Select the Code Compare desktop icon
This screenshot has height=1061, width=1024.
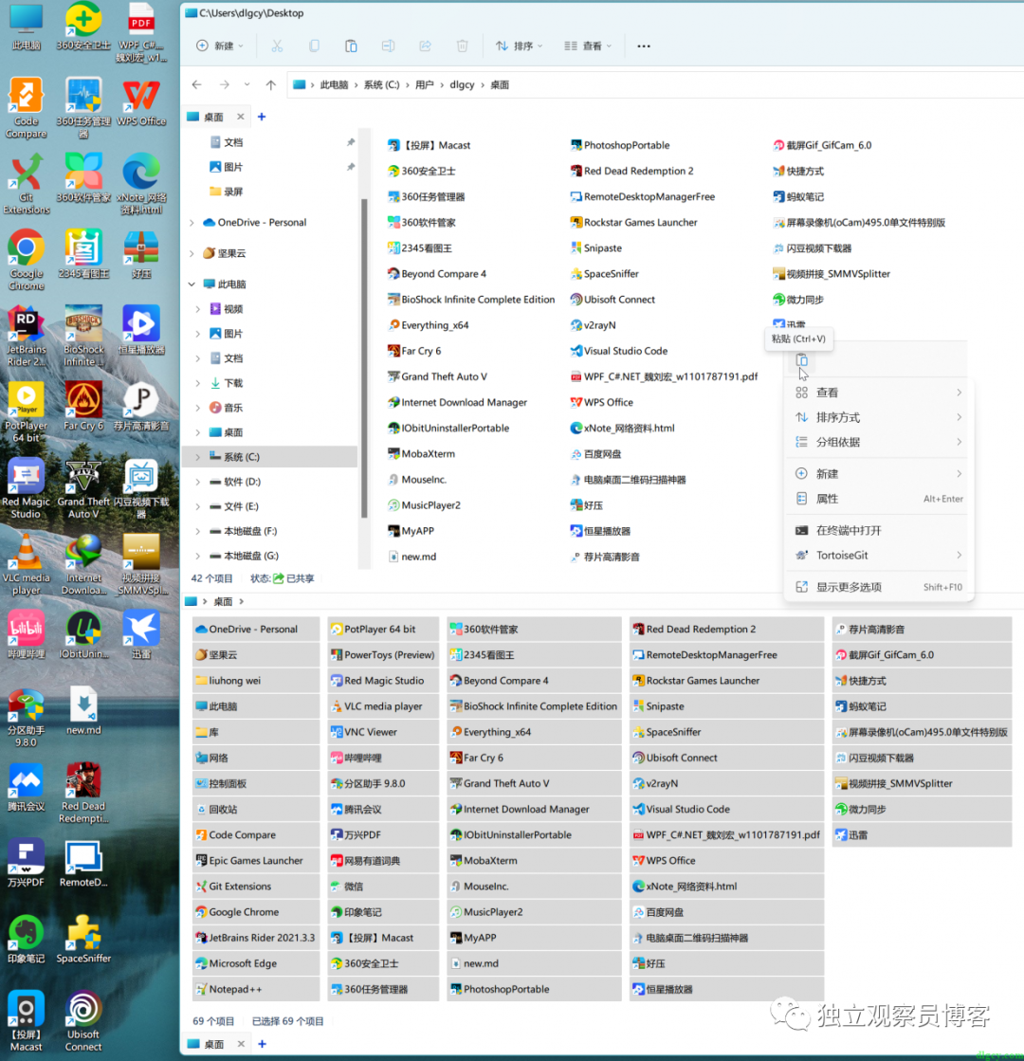pos(27,108)
